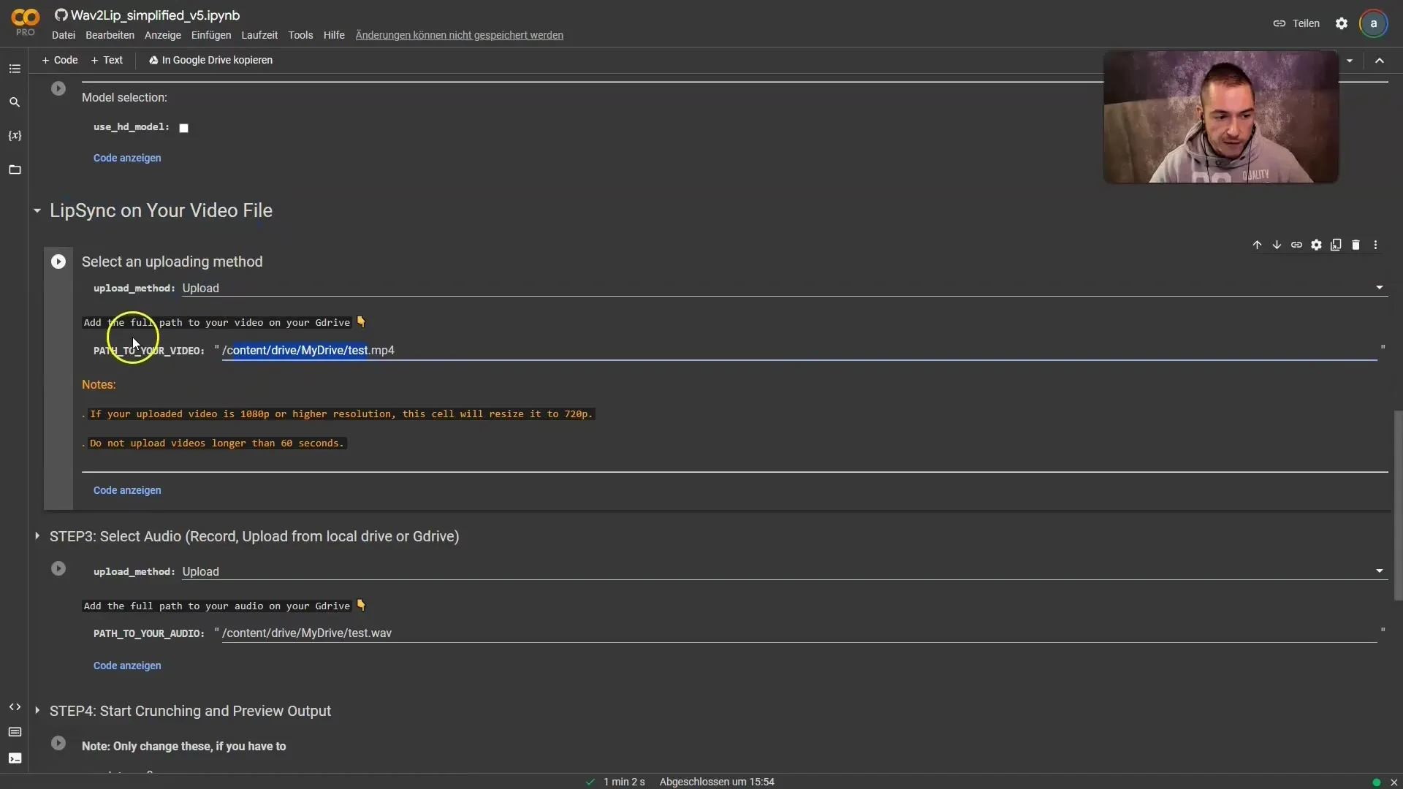Open the video upload_method dropdown
This screenshot has width=1403, height=789.
(784, 288)
